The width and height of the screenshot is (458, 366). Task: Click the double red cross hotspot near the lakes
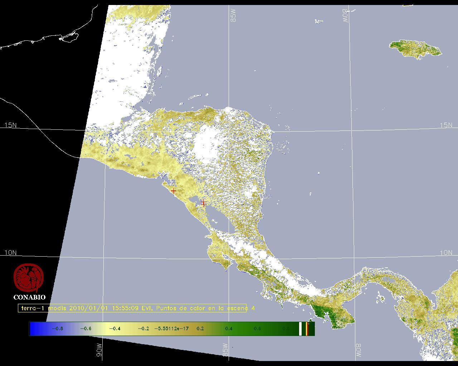204,203
